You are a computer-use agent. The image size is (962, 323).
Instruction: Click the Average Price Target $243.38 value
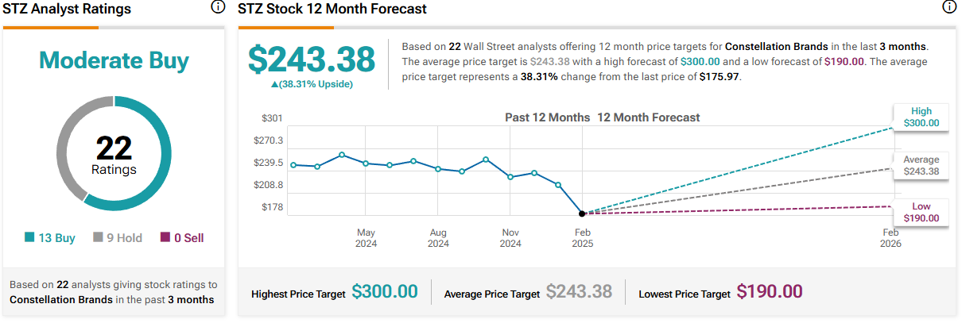[579, 291]
